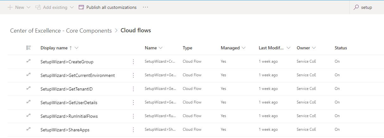This screenshot has height=138, width=384.
Task: Click the list view icon in header row
Action: click(29, 48)
